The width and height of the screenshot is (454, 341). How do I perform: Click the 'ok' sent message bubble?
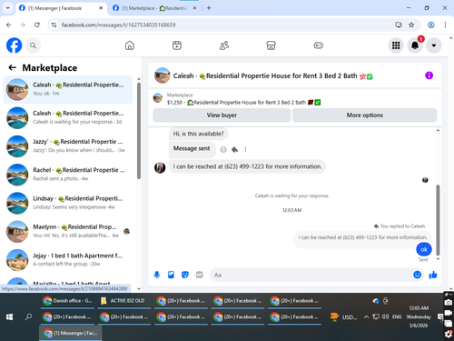pos(424,249)
